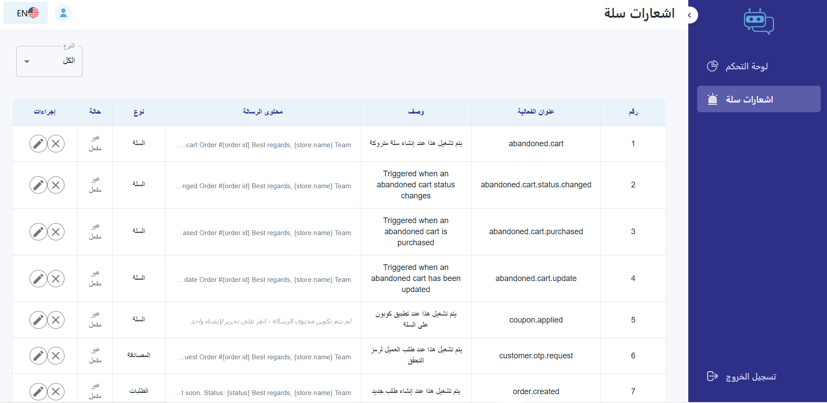Click the حالة column header

tap(95, 112)
